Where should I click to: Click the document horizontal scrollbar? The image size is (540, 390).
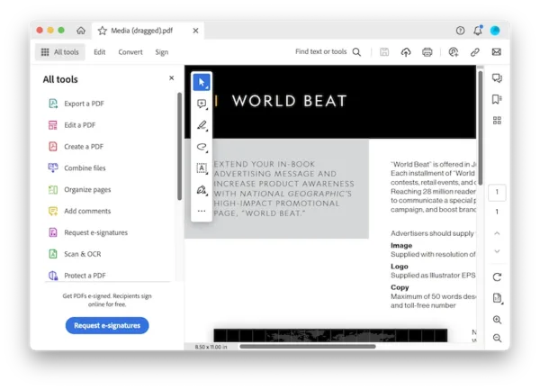click(308, 347)
